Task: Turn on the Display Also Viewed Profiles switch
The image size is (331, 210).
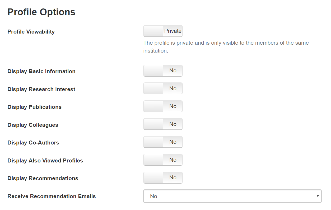Action: pos(163,160)
